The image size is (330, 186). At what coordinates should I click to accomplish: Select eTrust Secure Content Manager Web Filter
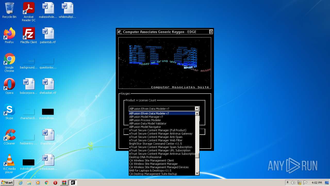tap(162, 140)
